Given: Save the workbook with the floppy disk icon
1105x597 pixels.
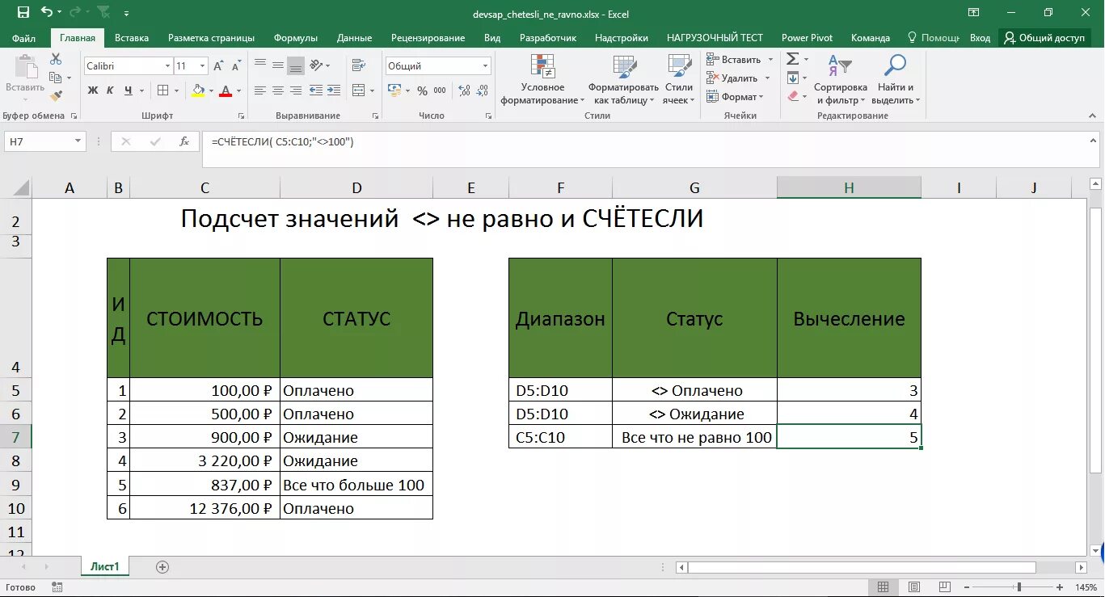Looking at the screenshot, I should pos(23,13).
